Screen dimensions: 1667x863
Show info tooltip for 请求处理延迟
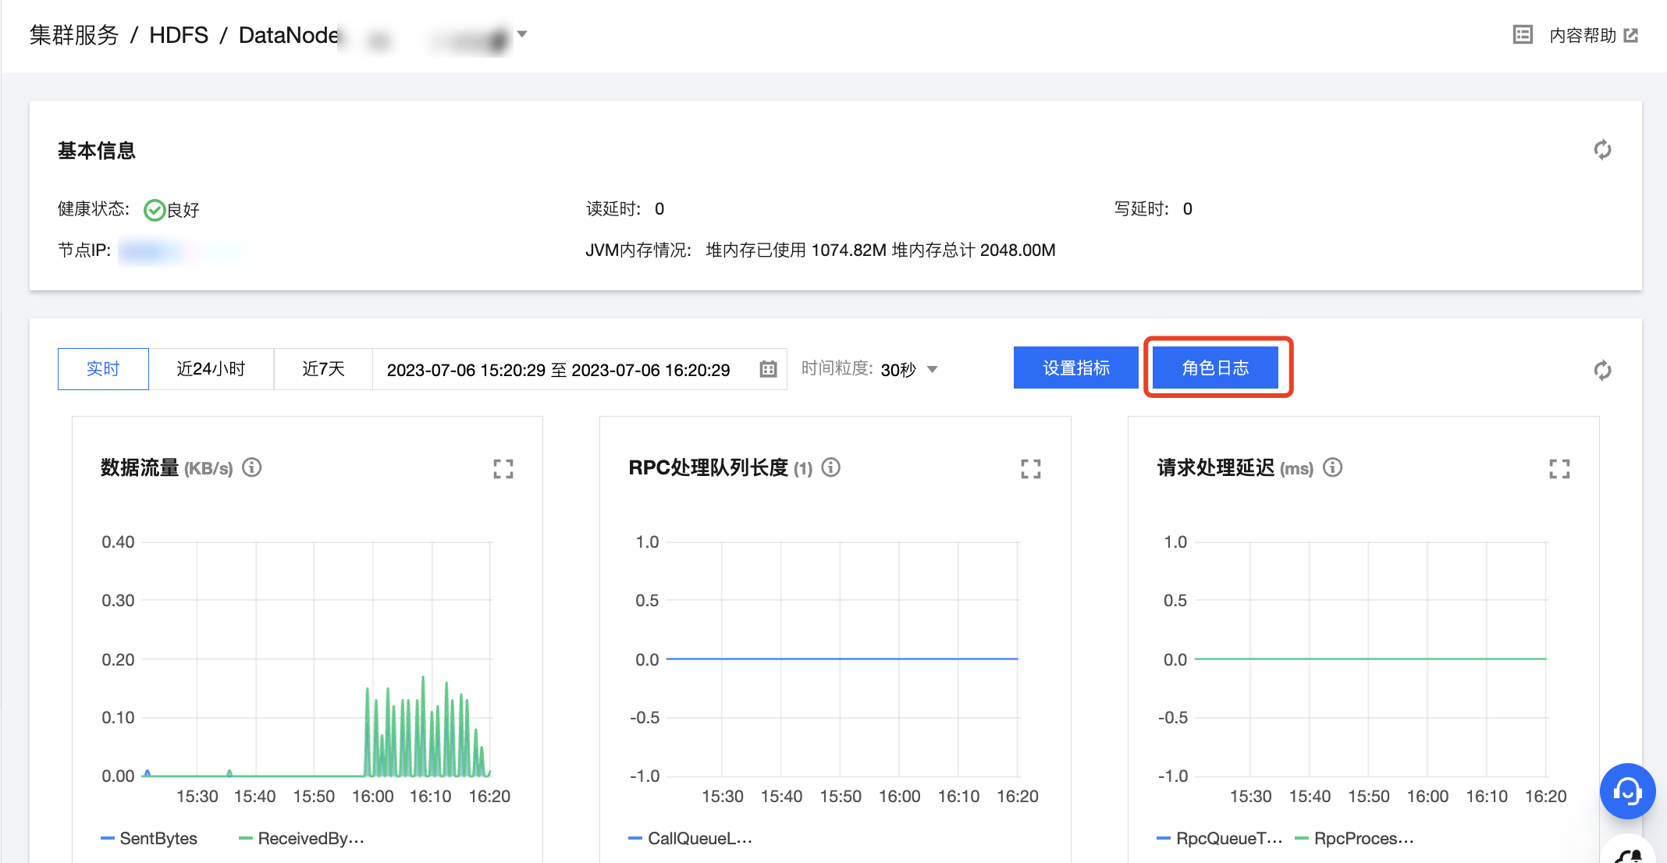click(x=1333, y=467)
